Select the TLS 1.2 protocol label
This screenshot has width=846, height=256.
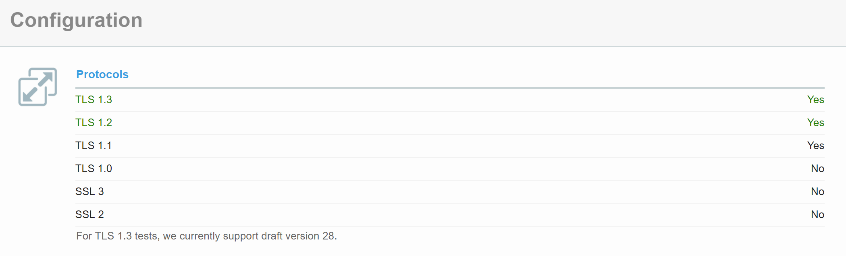tap(94, 123)
